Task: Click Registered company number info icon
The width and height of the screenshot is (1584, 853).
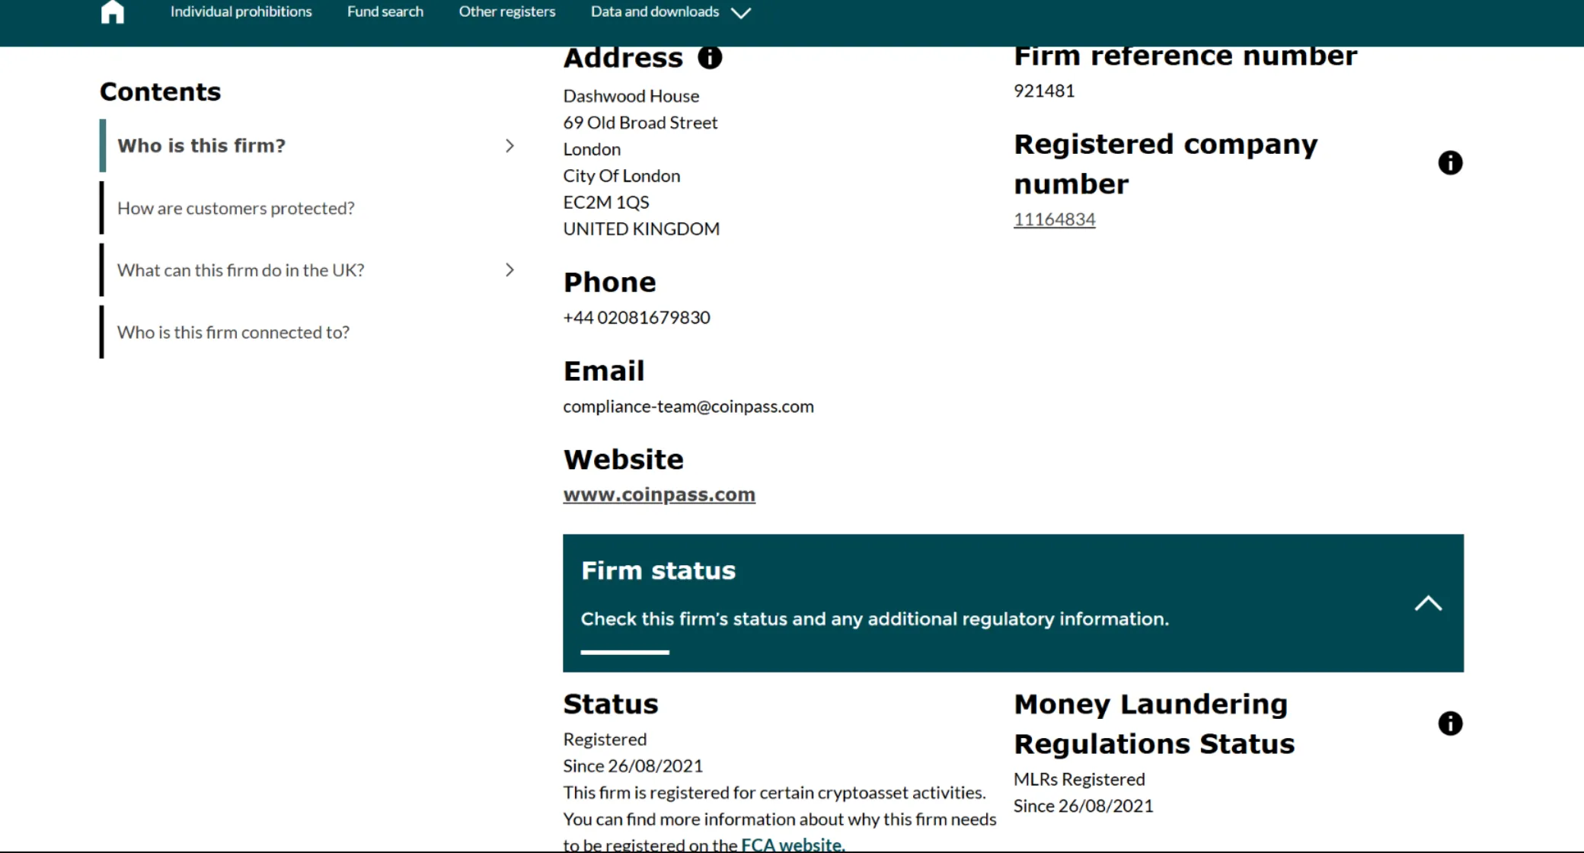Action: pyautogui.click(x=1450, y=163)
